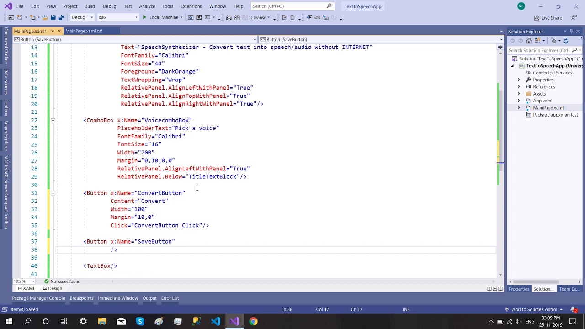Click the Home icon in Solution Explorer
585x329 pixels.
[x=529, y=41]
